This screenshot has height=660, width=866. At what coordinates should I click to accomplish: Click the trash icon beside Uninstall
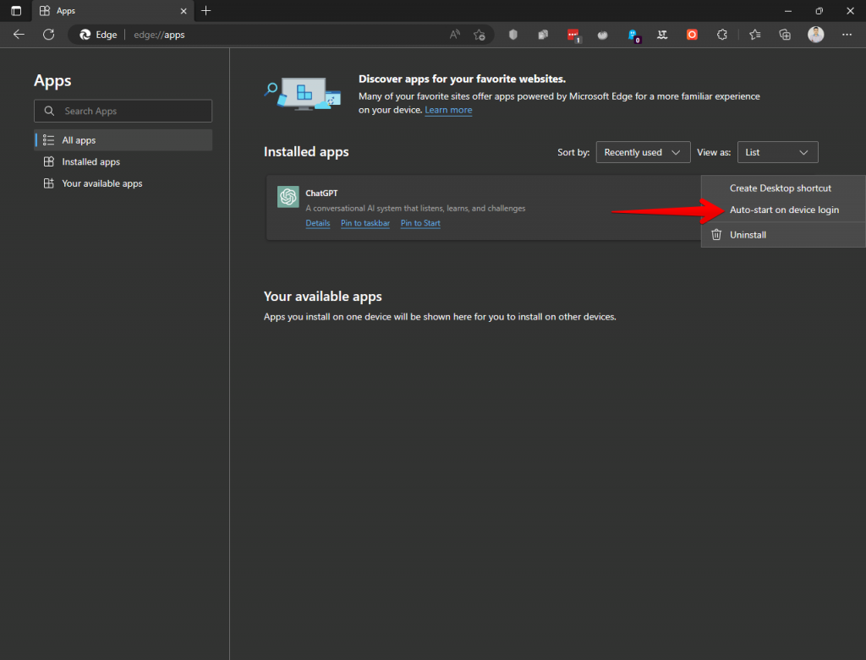point(716,235)
